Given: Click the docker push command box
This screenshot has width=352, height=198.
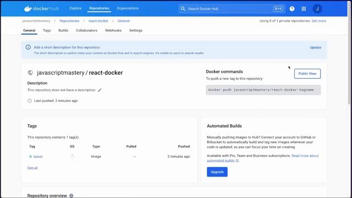Looking at the screenshot, I should pyautogui.click(x=263, y=90).
